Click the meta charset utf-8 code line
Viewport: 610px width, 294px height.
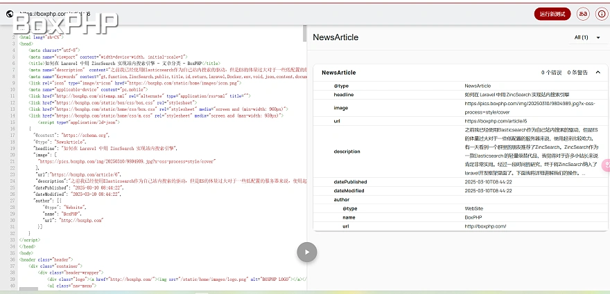click(x=54, y=50)
